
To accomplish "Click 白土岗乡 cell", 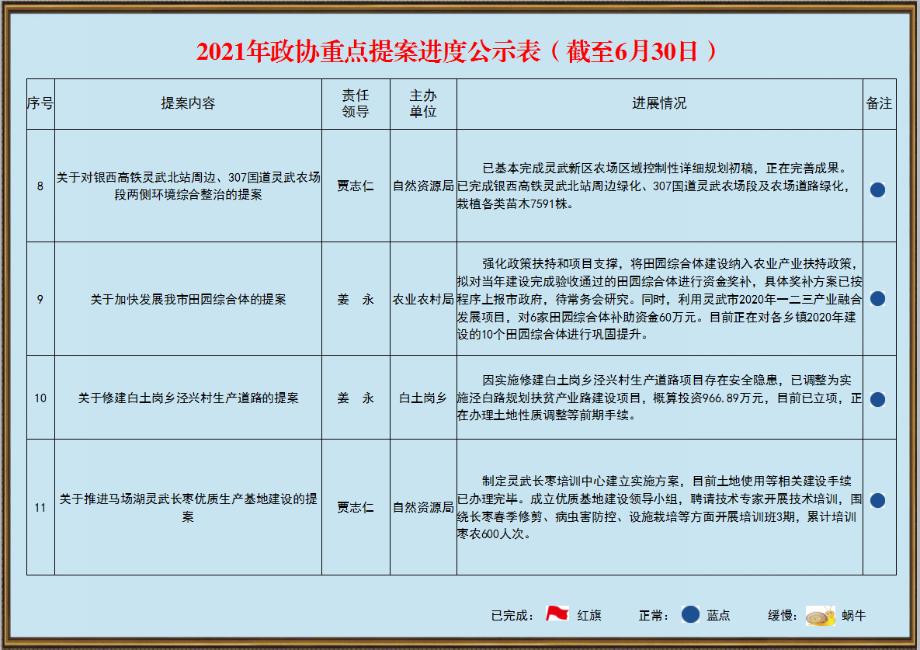I will pyautogui.click(x=423, y=398).
